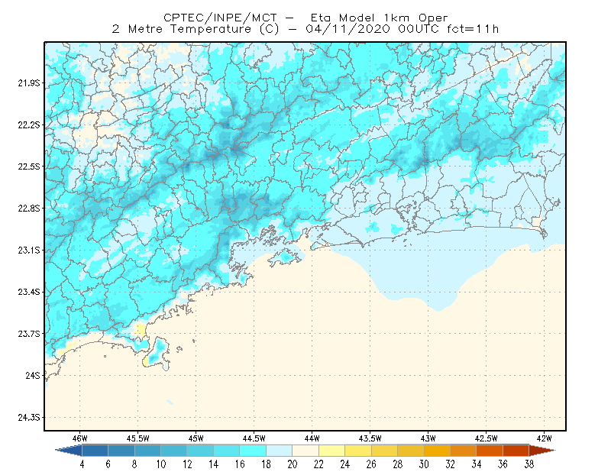Select the legend value 30

click(x=424, y=464)
